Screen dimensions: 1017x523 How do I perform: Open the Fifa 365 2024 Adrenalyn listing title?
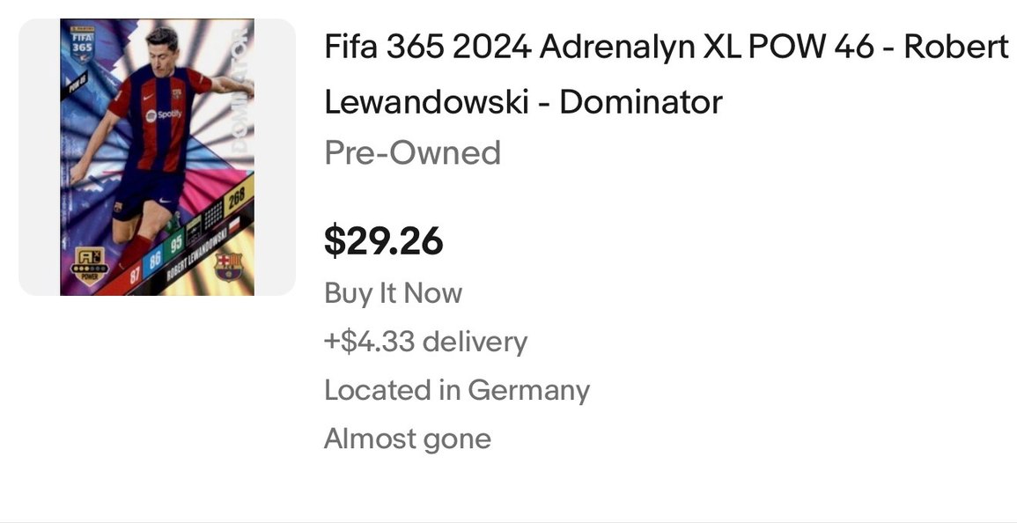666,74
